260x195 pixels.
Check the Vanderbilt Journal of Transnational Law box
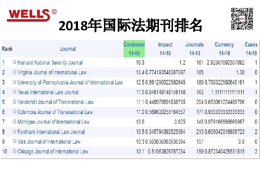(x=14, y=101)
